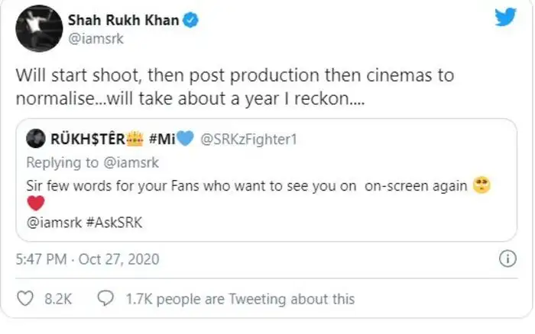This screenshot has width=535, height=334.
Task: Click the quoted user's small avatar
Action: [x=35, y=140]
